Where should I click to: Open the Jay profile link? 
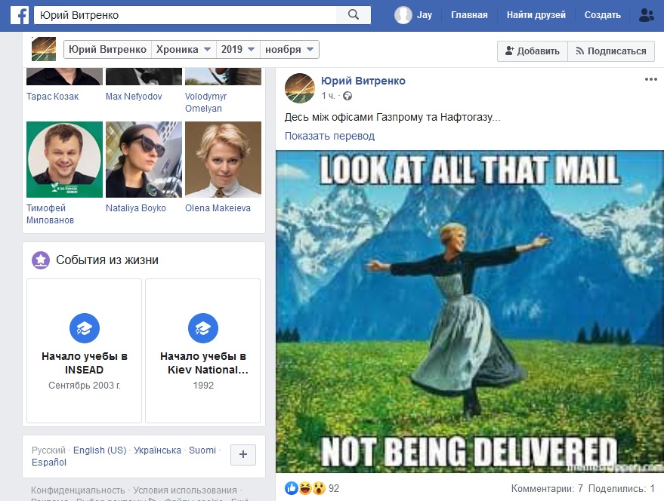425,15
